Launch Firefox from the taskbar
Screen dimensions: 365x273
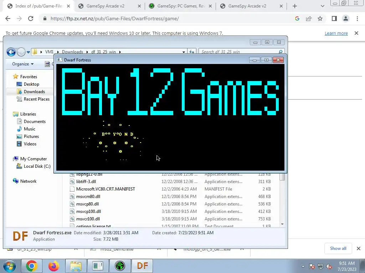pos(53,266)
